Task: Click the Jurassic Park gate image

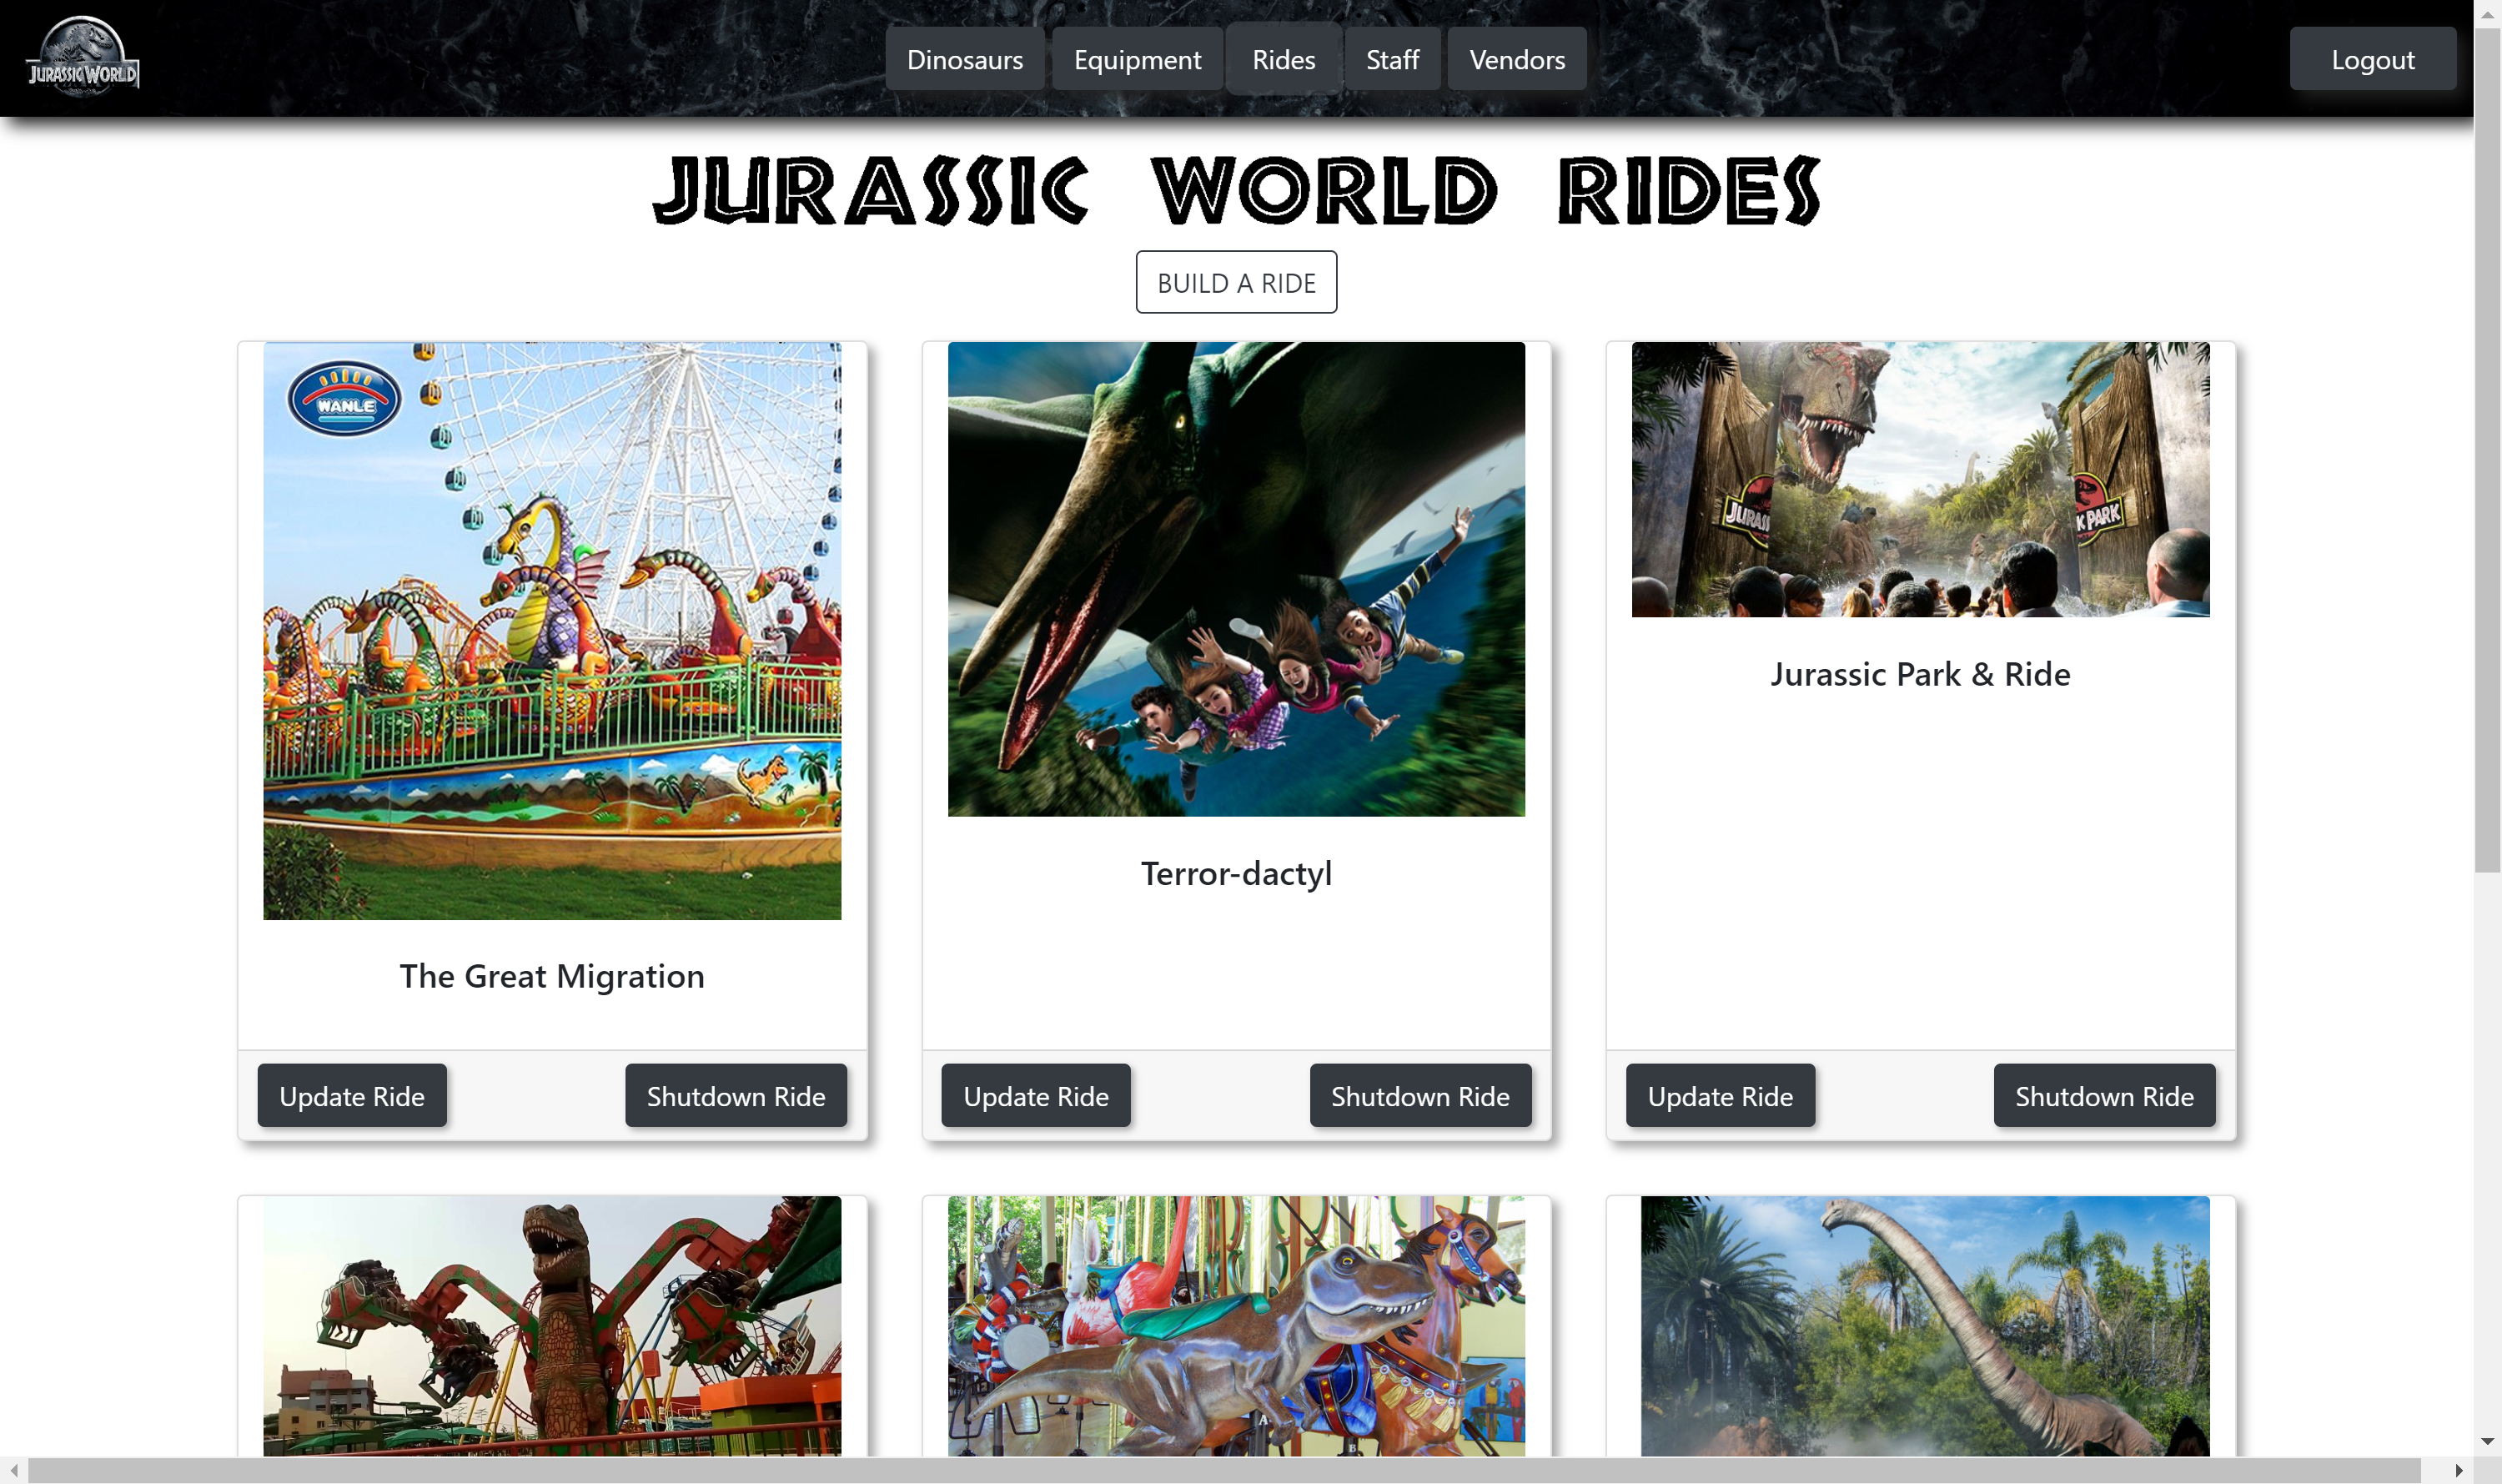Action: [x=1919, y=478]
